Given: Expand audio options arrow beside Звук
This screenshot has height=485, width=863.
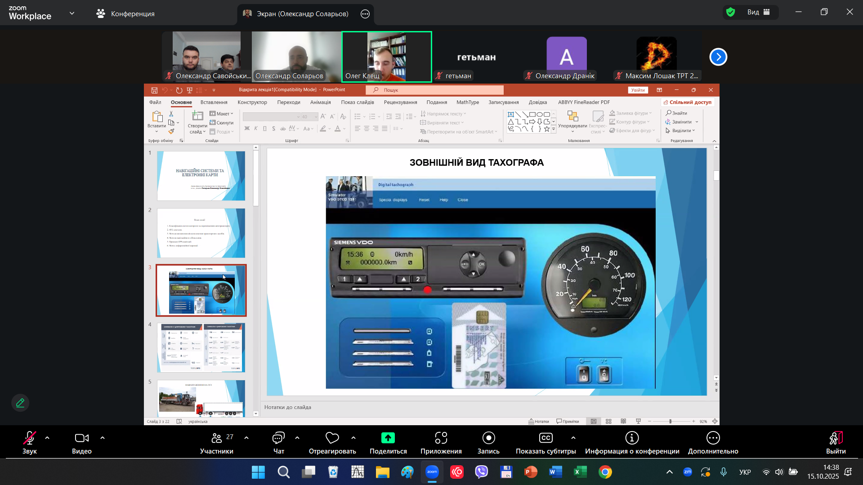Looking at the screenshot, I should click(x=47, y=438).
